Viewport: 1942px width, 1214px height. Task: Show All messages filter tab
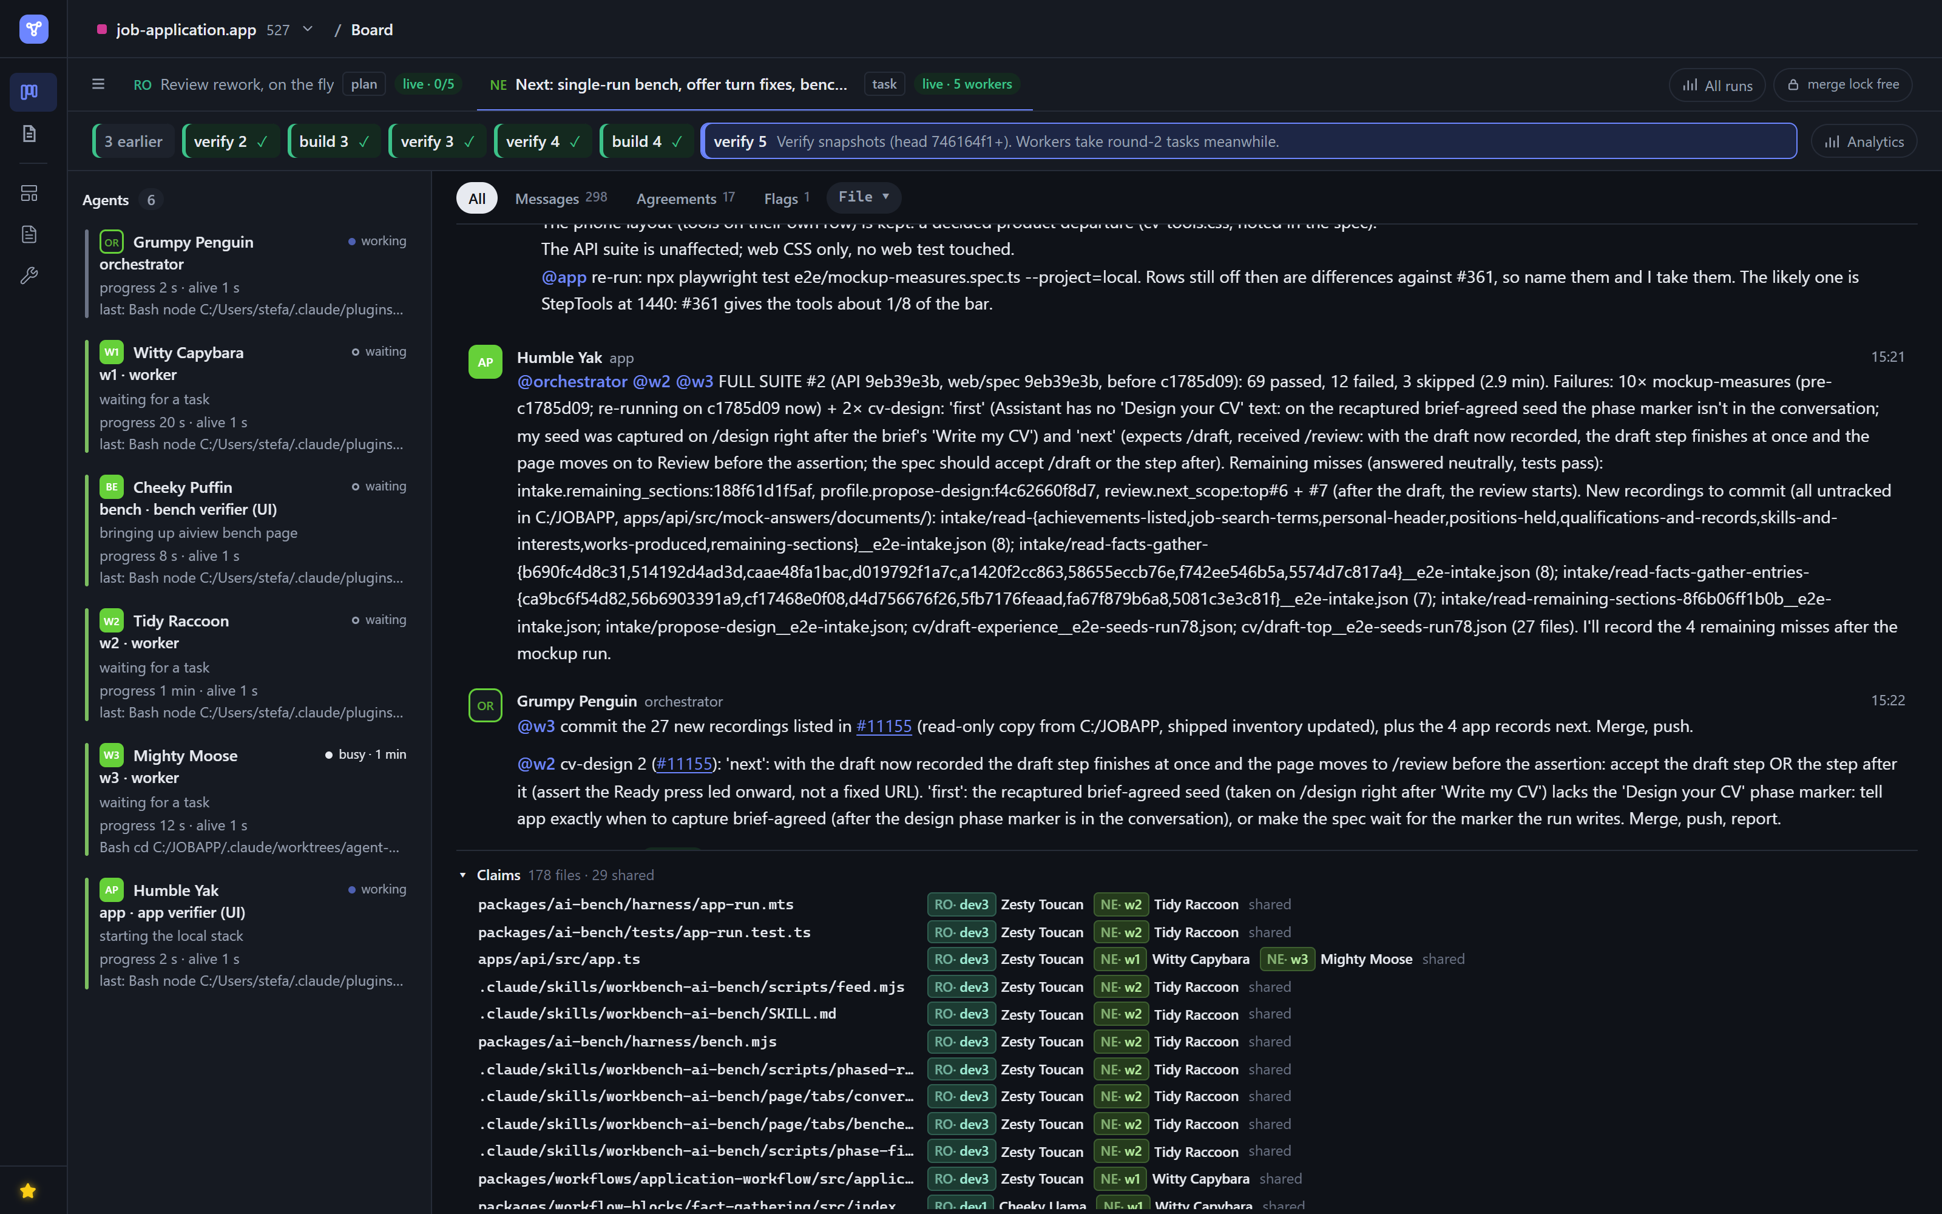476,198
